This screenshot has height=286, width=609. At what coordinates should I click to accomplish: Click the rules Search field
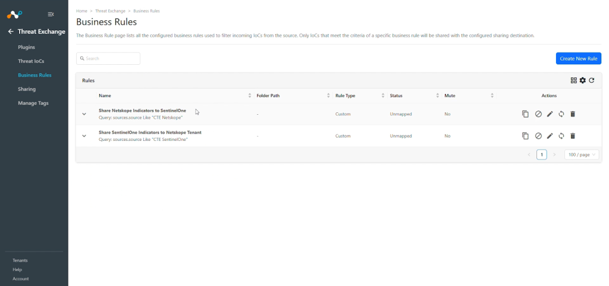point(108,59)
